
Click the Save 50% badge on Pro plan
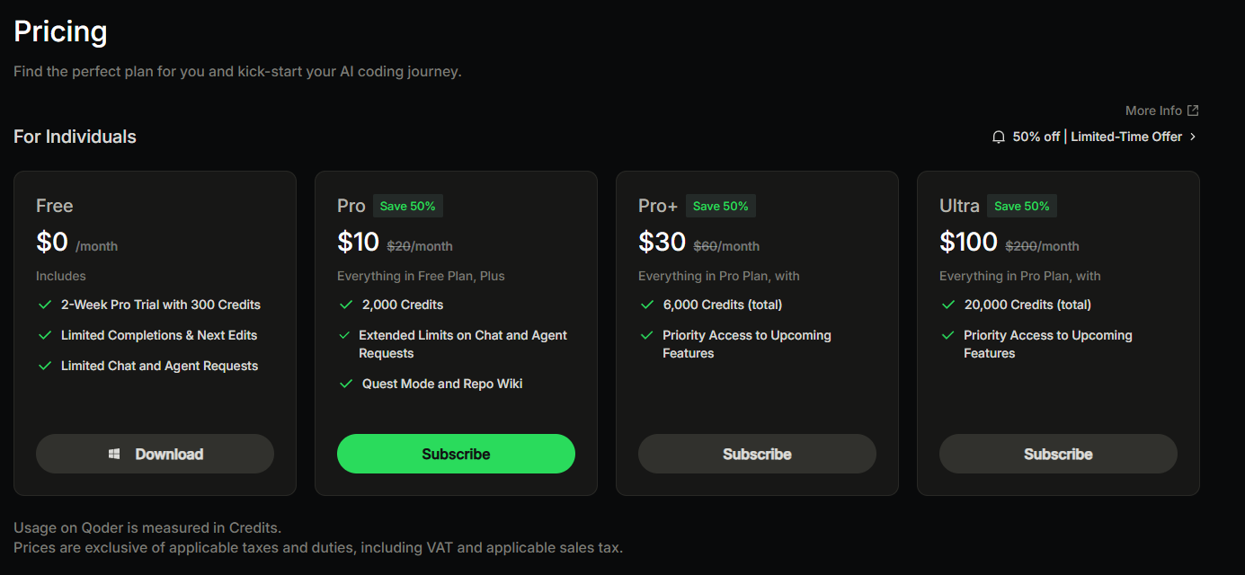pos(407,207)
